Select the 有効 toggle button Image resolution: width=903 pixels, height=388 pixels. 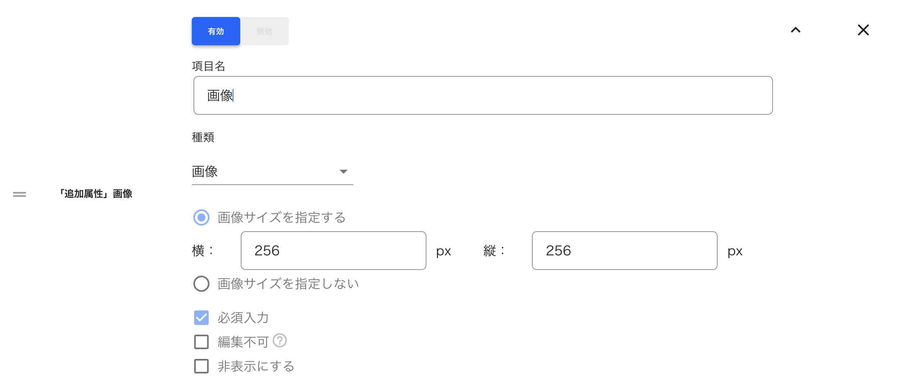[x=216, y=31]
